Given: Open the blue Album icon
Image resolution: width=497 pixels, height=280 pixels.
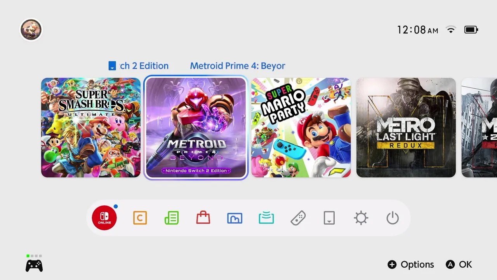Looking at the screenshot, I should (x=235, y=218).
